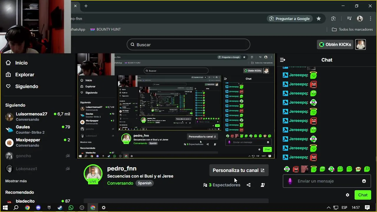Open offline Lokonazo1 channel
The image size is (377, 212).
(38, 169)
